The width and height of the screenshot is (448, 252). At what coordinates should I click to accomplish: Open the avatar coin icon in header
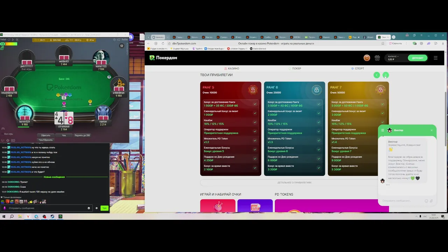coord(367,58)
